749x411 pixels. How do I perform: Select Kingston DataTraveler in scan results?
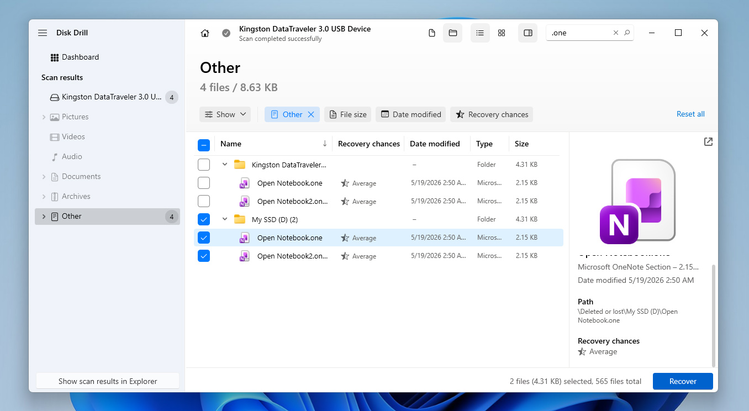click(x=107, y=97)
